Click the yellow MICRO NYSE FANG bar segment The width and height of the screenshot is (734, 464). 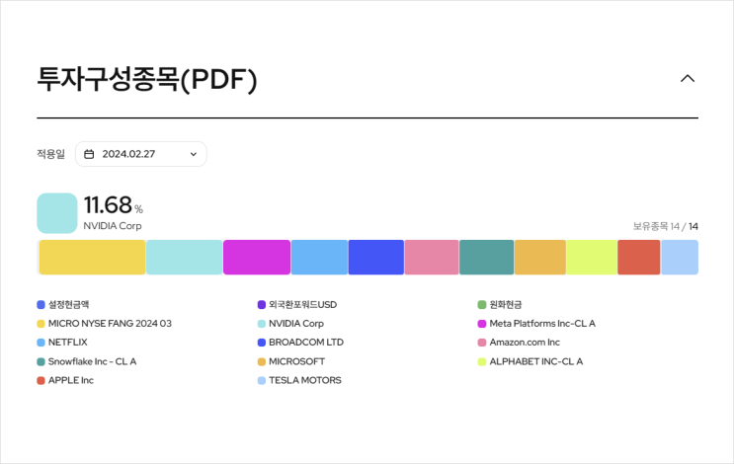pyautogui.click(x=92, y=258)
